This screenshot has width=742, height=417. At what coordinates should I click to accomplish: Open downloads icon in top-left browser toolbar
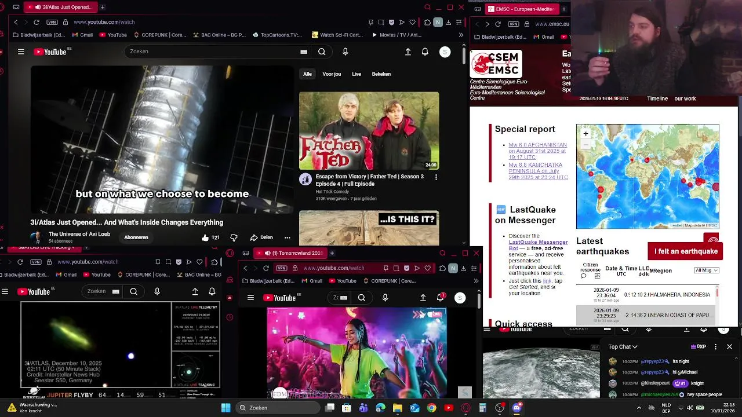pyautogui.click(x=448, y=22)
